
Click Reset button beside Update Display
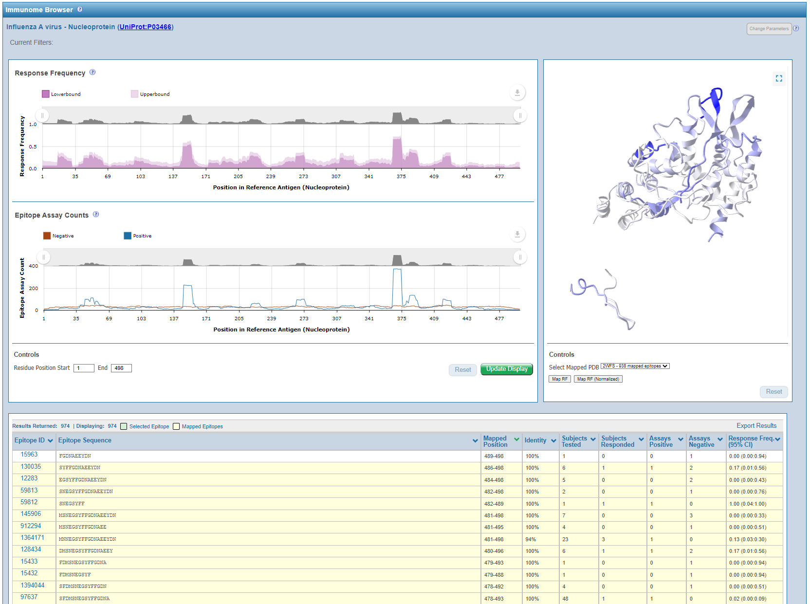[x=462, y=370]
